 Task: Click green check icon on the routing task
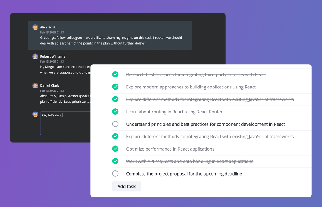(115, 111)
